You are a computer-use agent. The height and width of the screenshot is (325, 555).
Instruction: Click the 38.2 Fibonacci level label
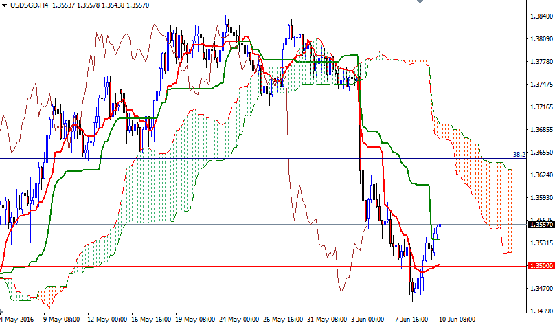pyautogui.click(x=519, y=154)
